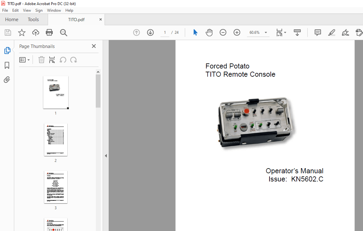Screen dimensions: 363x231
Task: Add a sticky note comment
Action: (x=317, y=32)
